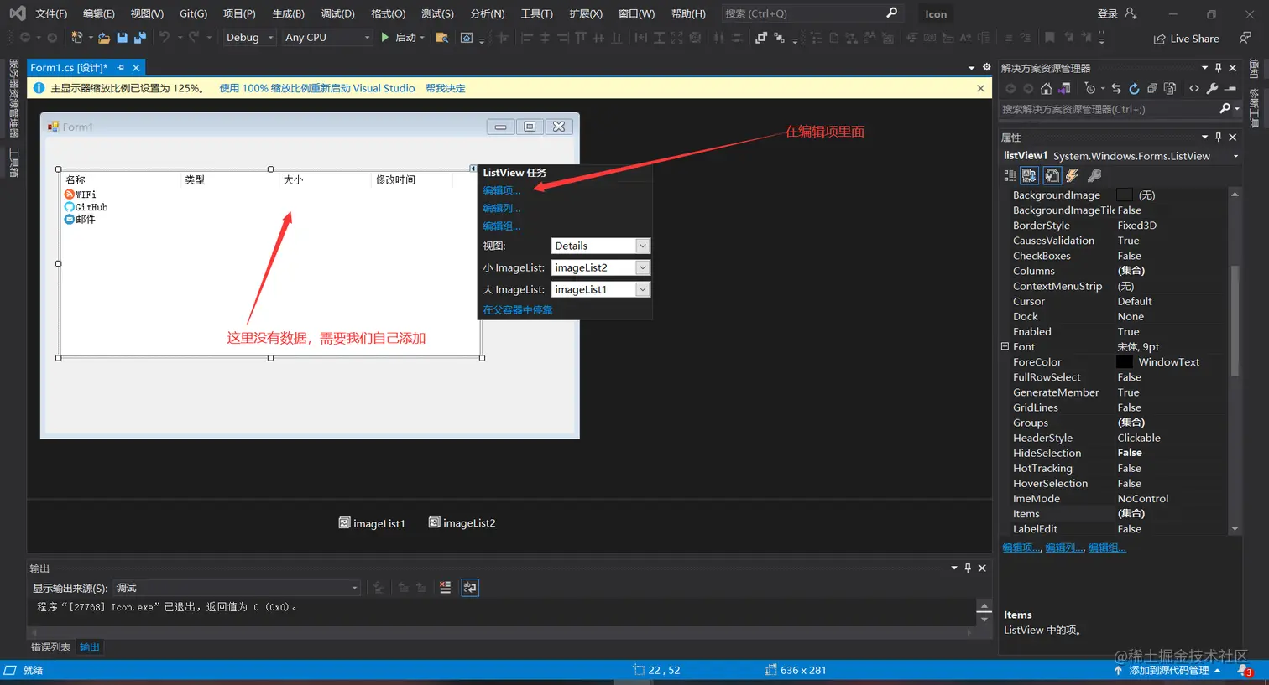This screenshot has height=685, width=1269.
Task: Open the 视图 Details dropdown
Action: tap(642, 246)
